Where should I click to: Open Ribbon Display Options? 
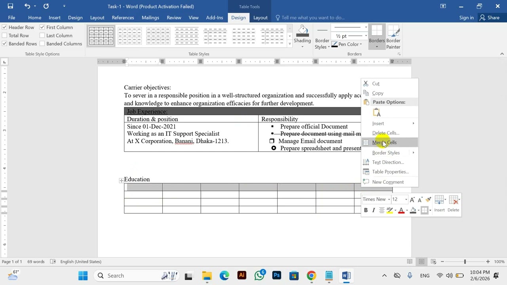(x=443, y=6)
